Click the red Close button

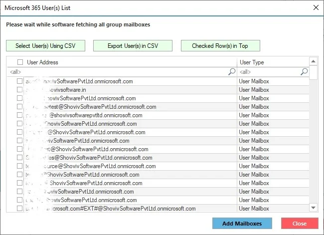point(300,224)
